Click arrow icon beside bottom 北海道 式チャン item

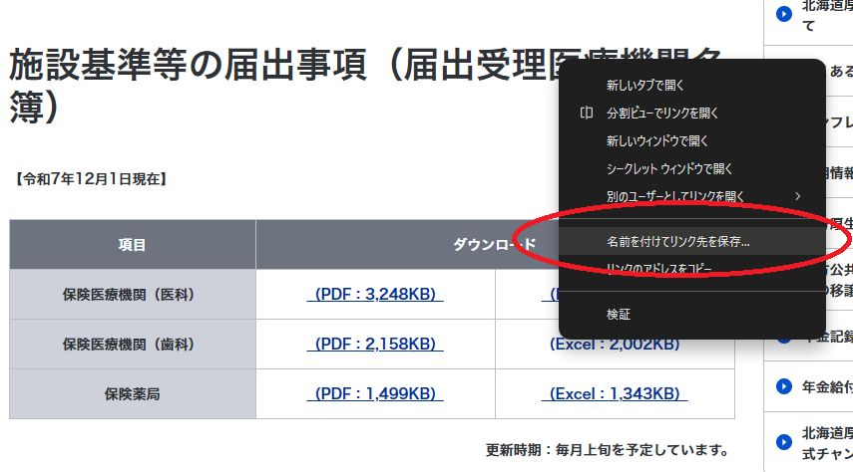(783, 441)
